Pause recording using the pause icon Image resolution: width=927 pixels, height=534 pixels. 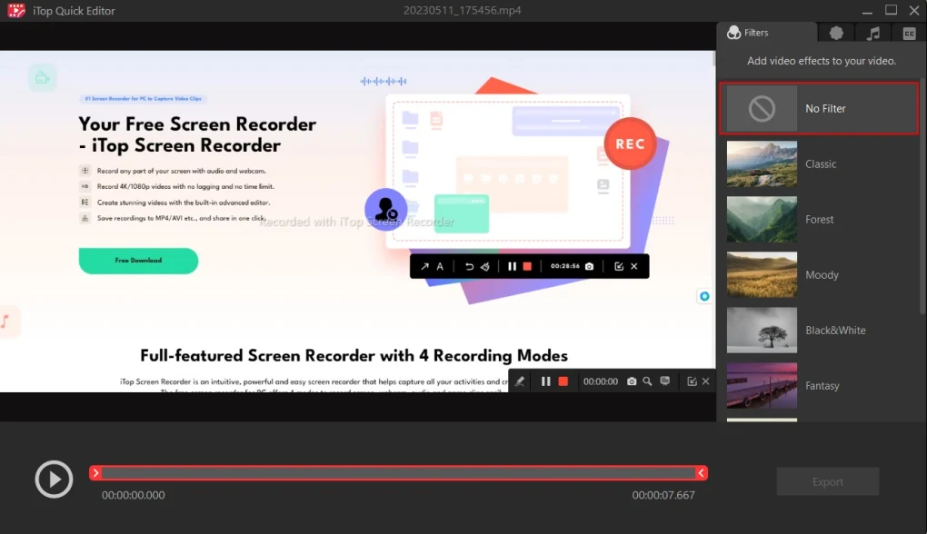[x=545, y=381]
